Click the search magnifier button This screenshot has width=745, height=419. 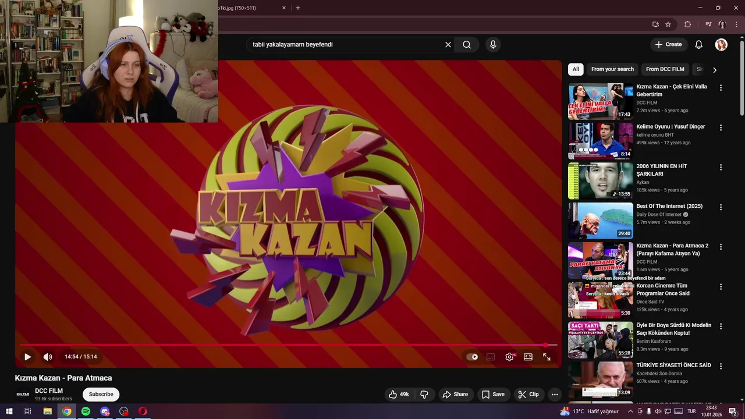(467, 44)
